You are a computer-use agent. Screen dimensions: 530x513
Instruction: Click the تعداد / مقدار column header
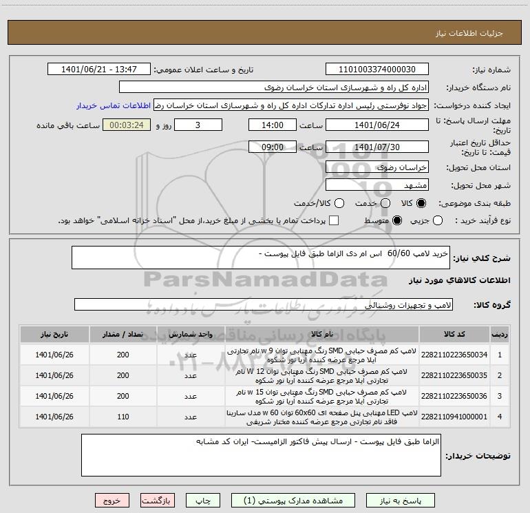[123, 334]
